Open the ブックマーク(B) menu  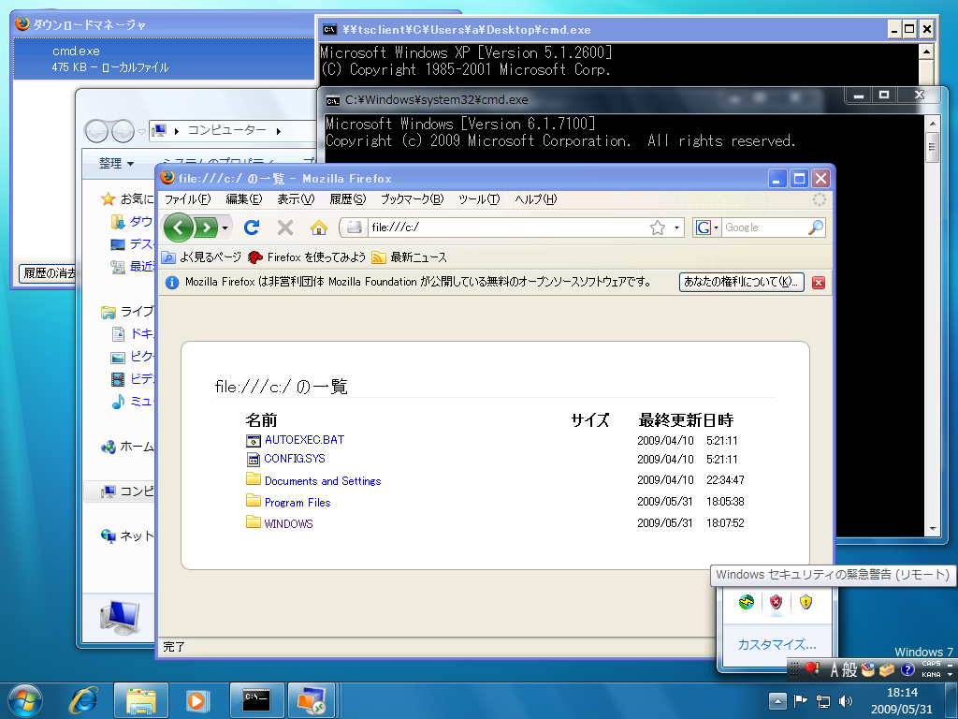coord(412,199)
